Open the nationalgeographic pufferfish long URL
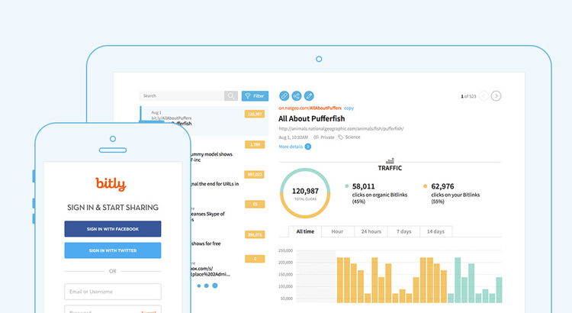572x313 pixels. click(341, 128)
